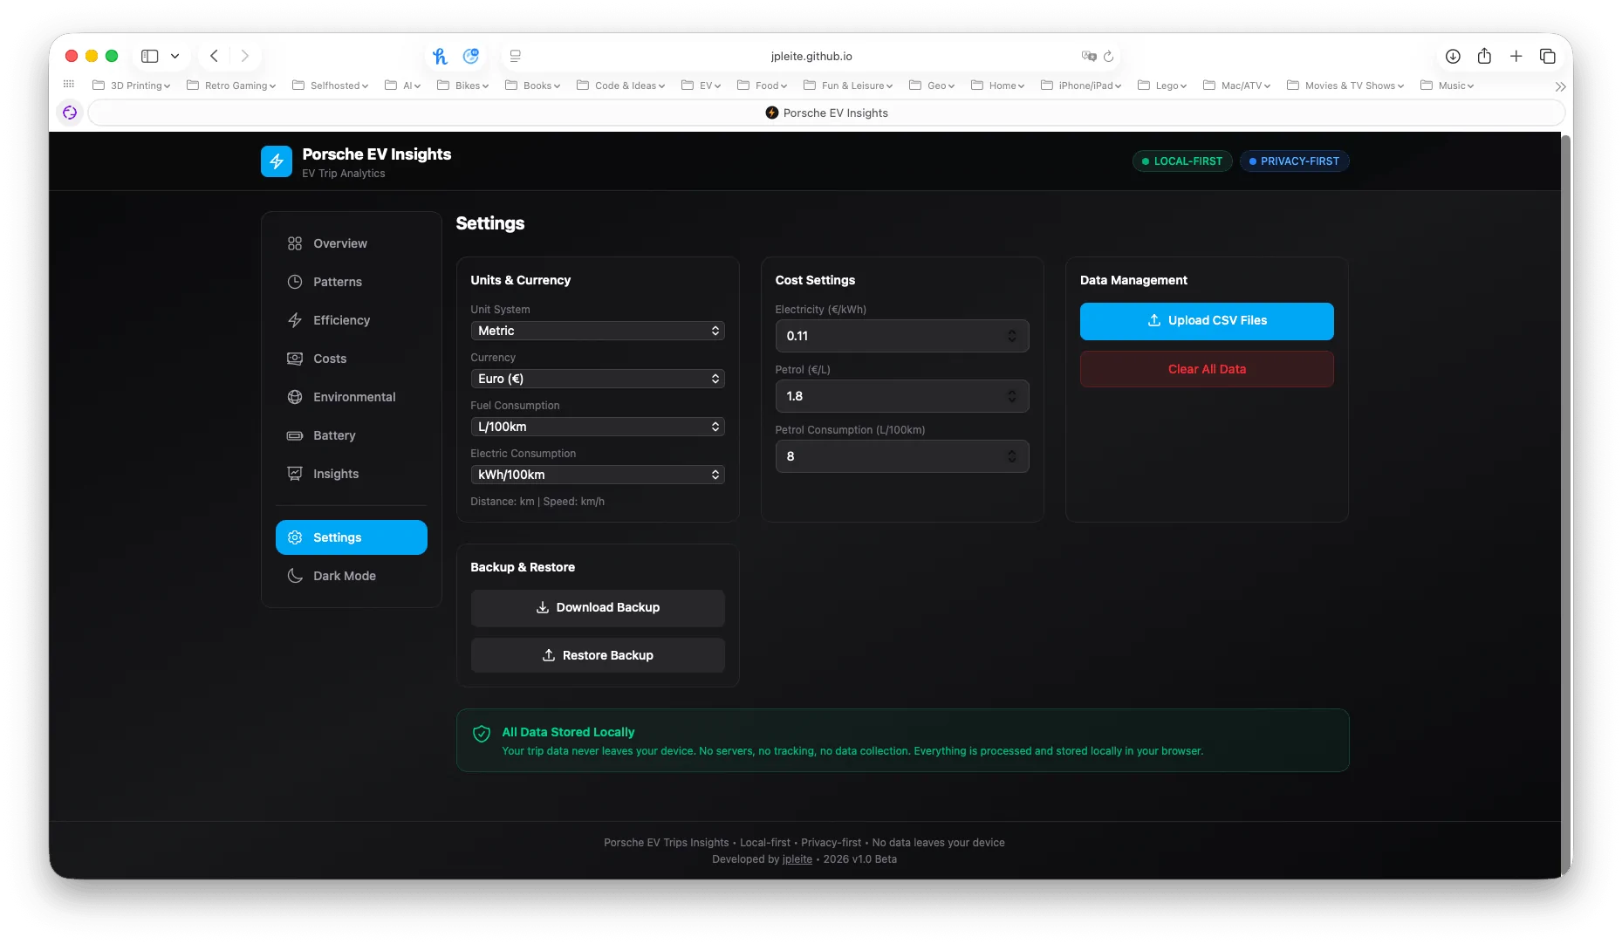The width and height of the screenshot is (1622, 944).
Task: Select the Costs section icon
Action: click(x=295, y=359)
